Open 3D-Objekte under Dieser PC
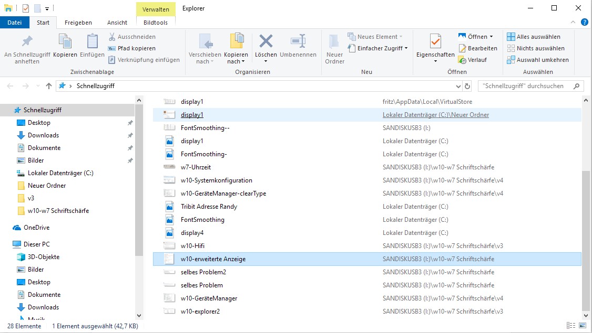 [x=44, y=257]
